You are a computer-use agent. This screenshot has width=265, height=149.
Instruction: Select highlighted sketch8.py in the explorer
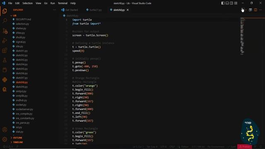[22, 82]
